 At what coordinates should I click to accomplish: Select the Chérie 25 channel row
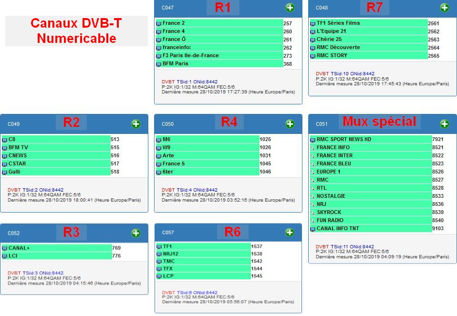click(369, 39)
